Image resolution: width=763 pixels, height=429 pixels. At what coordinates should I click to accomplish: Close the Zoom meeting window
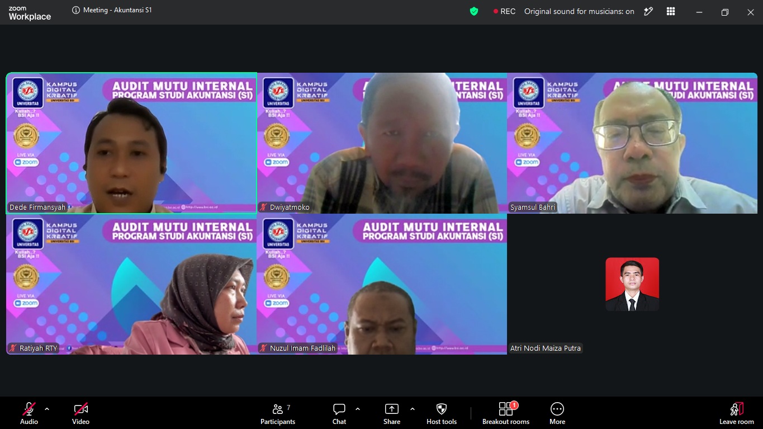(751, 12)
